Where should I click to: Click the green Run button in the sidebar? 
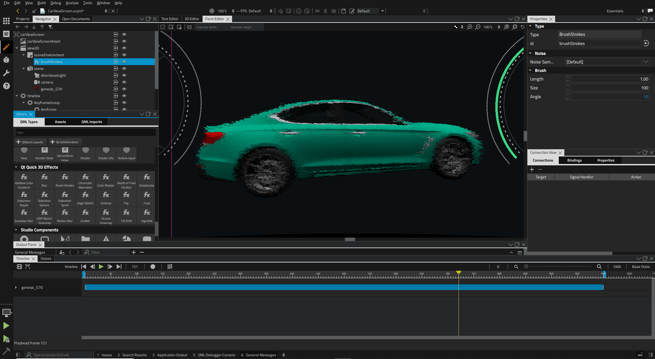click(6, 326)
